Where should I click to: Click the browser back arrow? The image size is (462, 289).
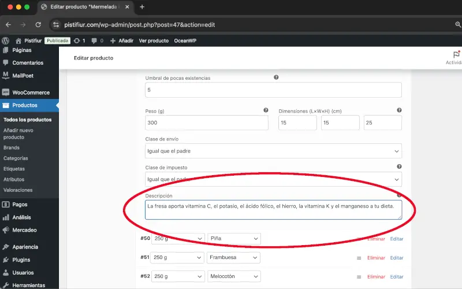pos(8,25)
